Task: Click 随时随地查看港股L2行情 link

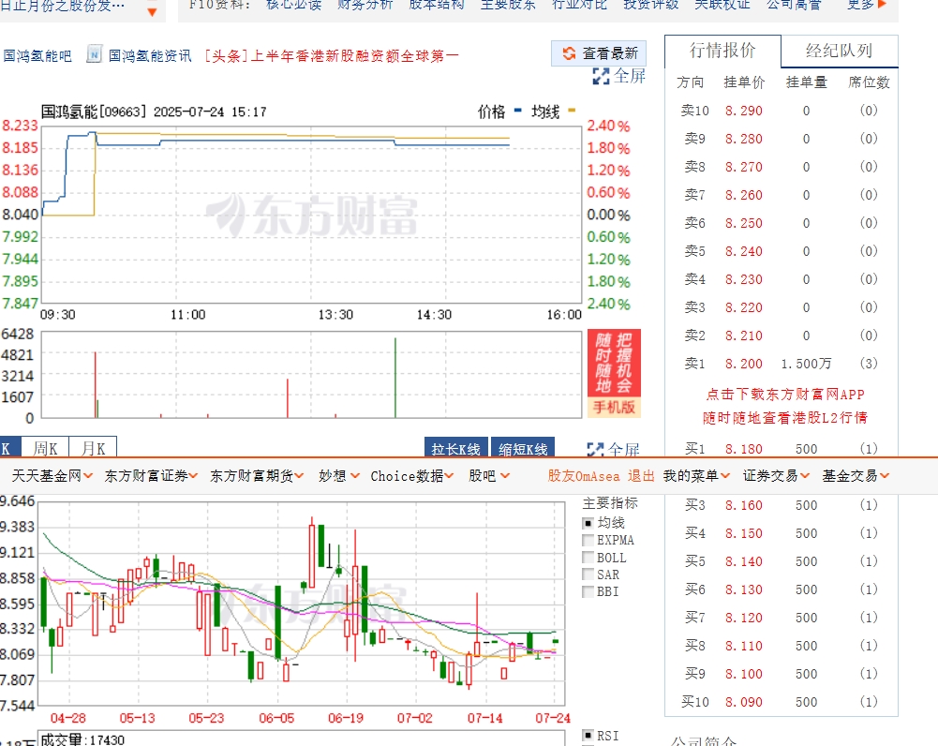Action: (785, 418)
